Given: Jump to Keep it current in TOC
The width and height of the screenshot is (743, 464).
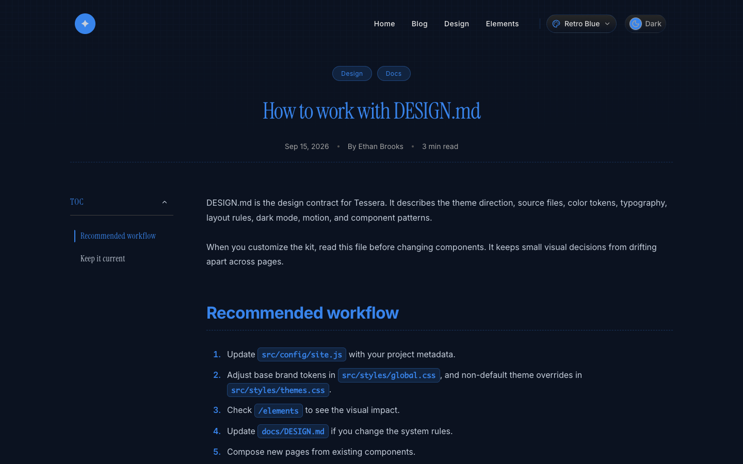Looking at the screenshot, I should coord(103,259).
